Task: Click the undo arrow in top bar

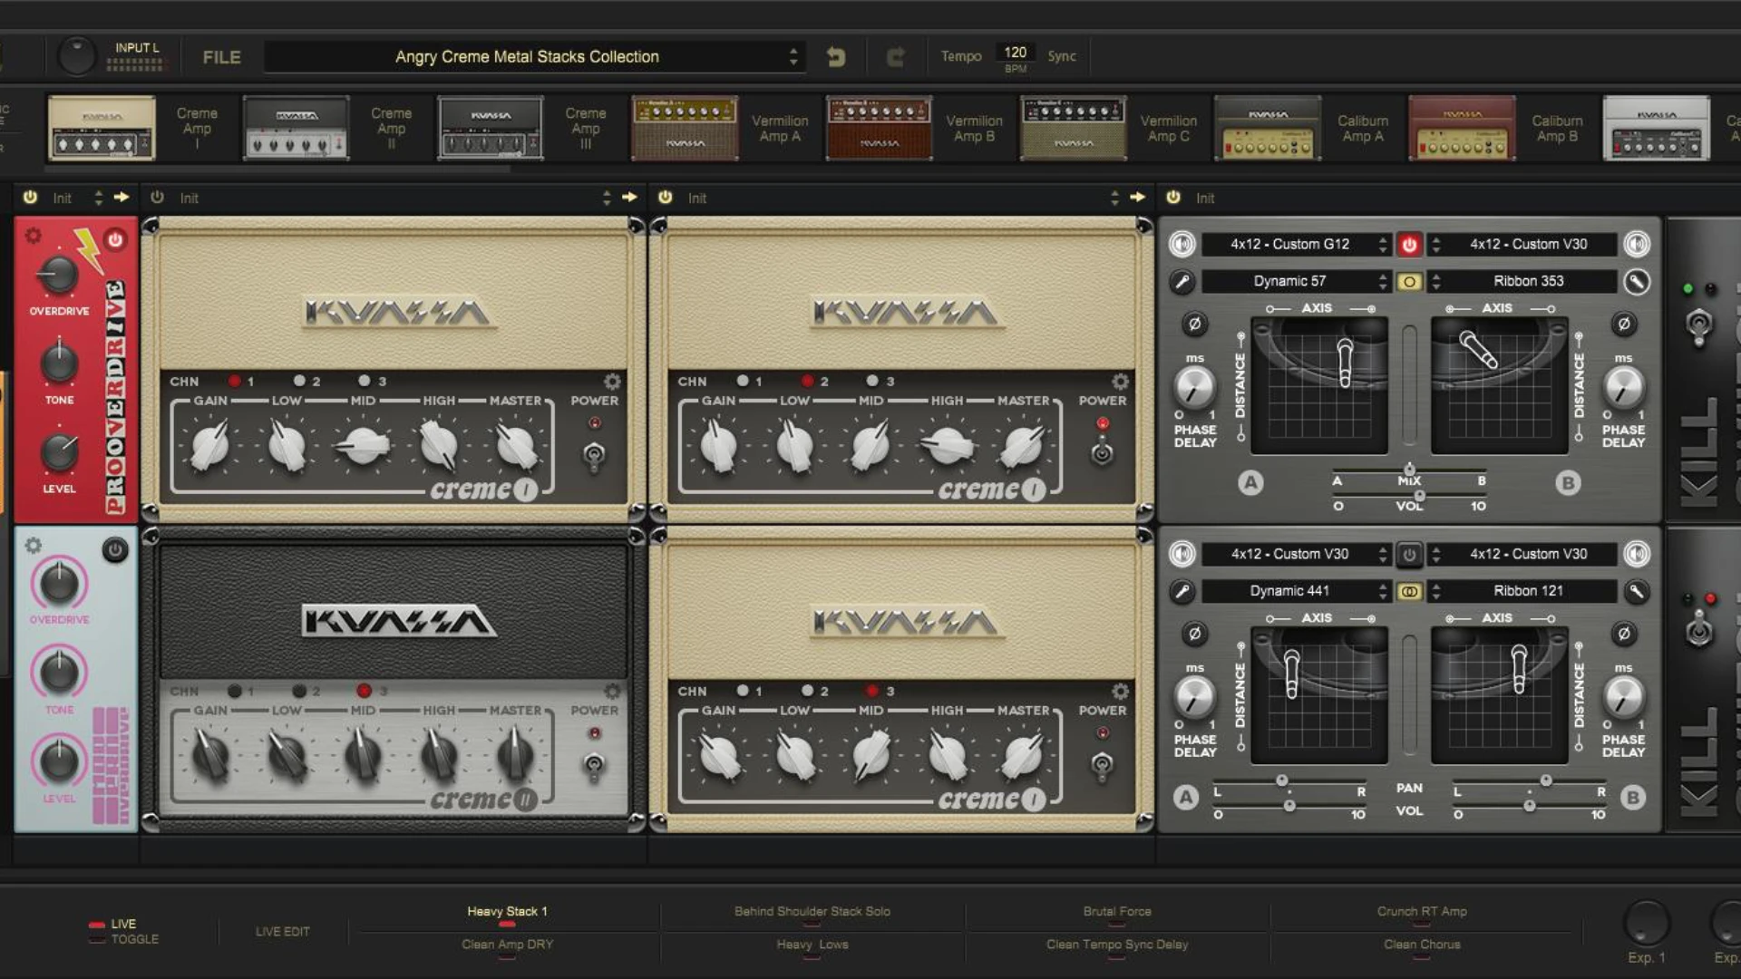Action: pos(836,57)
